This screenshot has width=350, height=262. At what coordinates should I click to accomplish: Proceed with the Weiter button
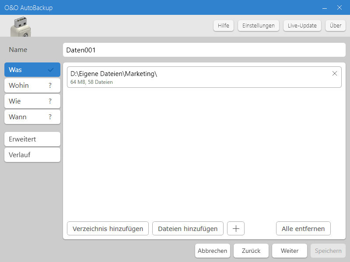(x=290, y=251)
